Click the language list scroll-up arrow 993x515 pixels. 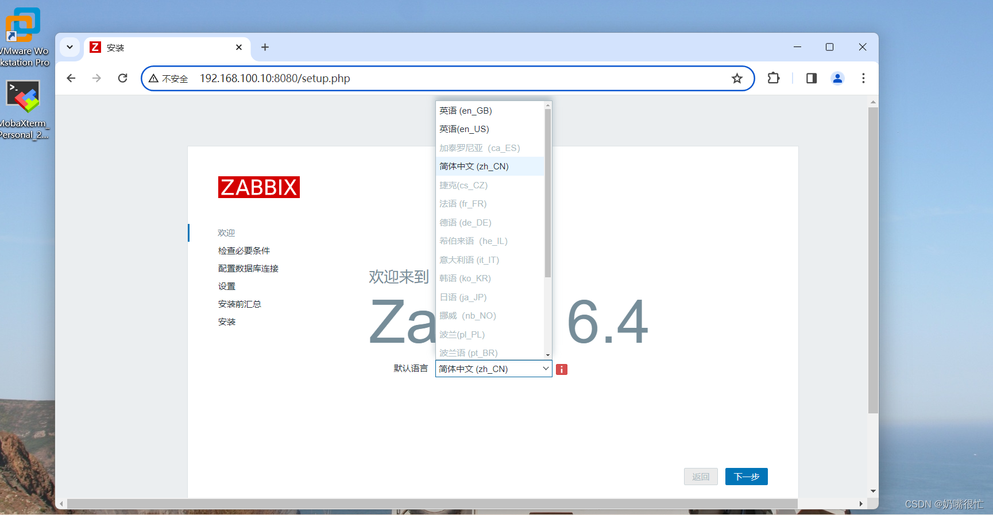click(x=548, y=105)
